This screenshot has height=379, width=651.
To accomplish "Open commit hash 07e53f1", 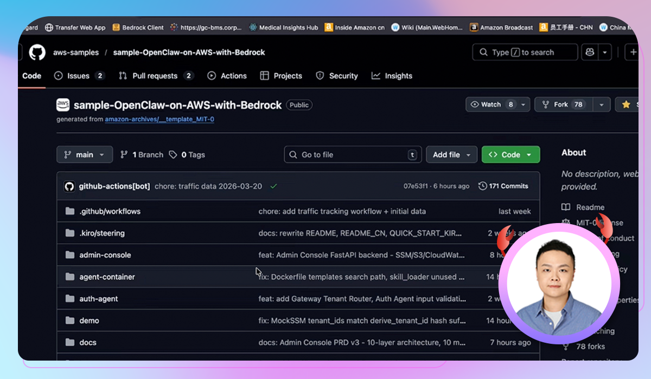I will 417,186.
